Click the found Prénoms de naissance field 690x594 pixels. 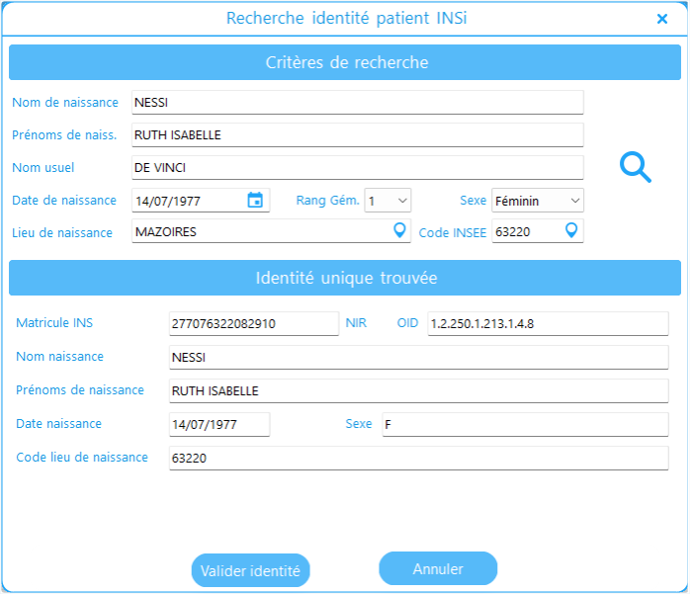[418, 391]
